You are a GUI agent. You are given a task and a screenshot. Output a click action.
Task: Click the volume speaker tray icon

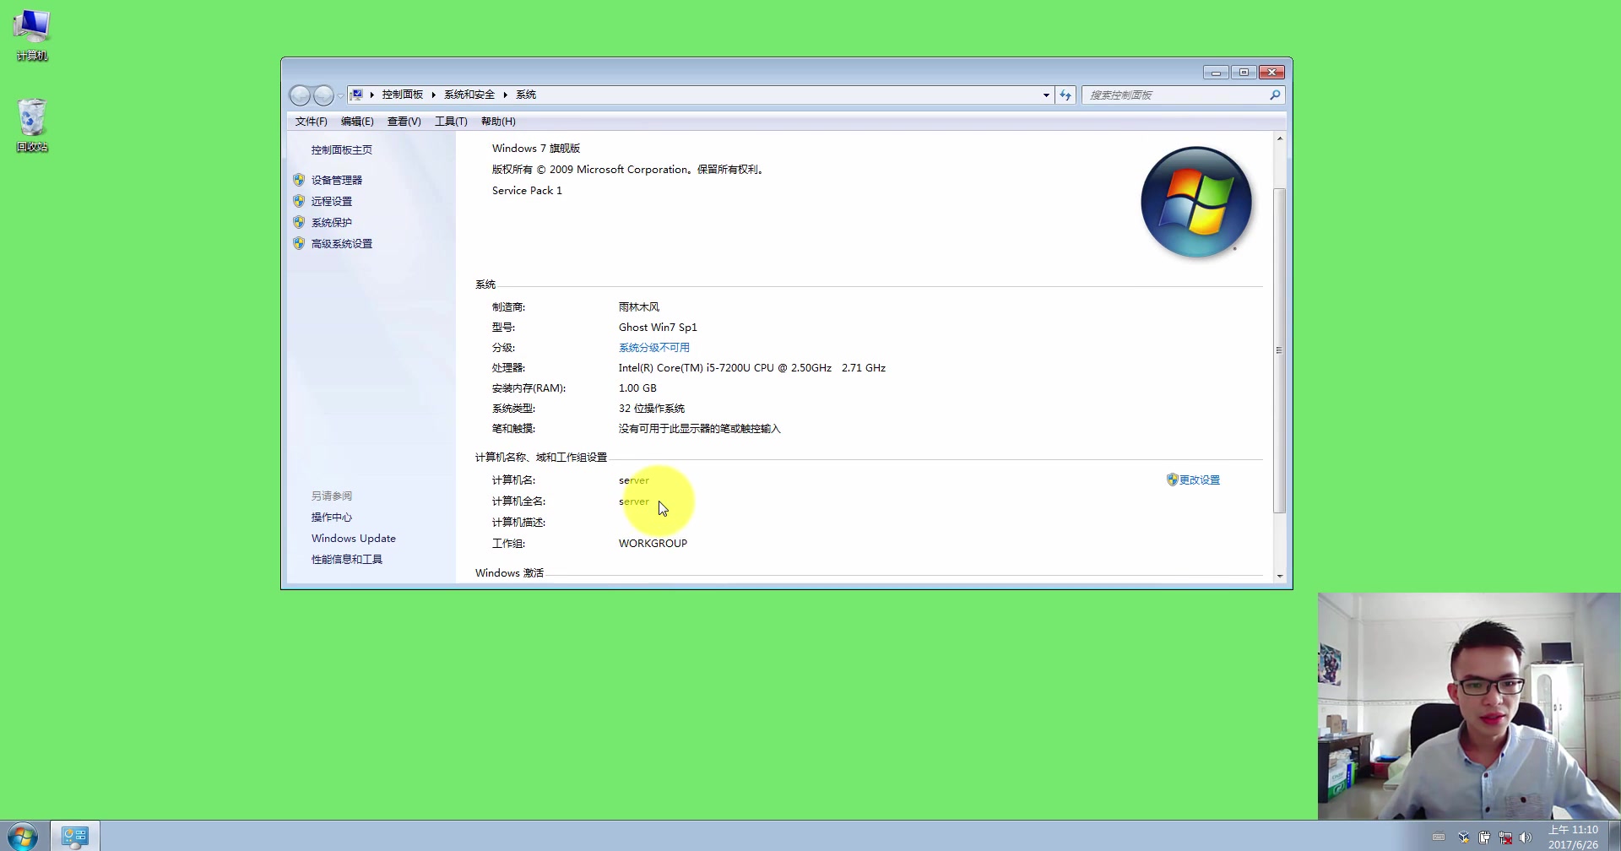pyautogui.click(x=1525, y=837)
